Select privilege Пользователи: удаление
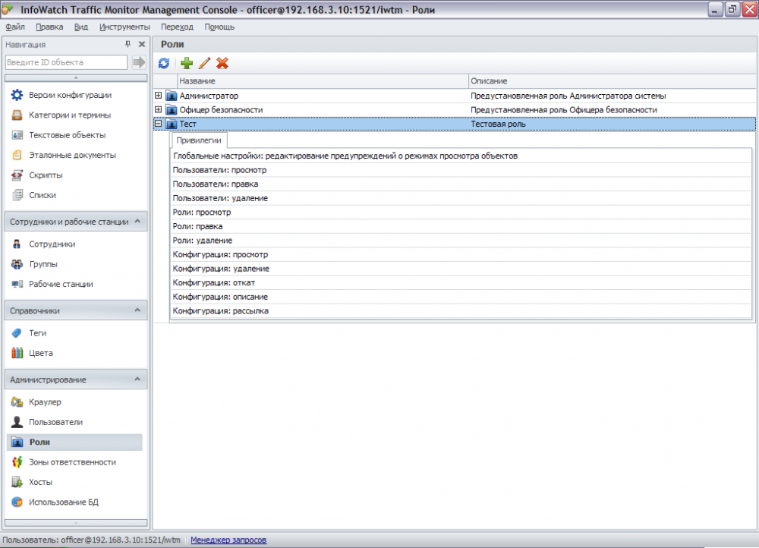759x548 pixels. (x=461, y=198)
